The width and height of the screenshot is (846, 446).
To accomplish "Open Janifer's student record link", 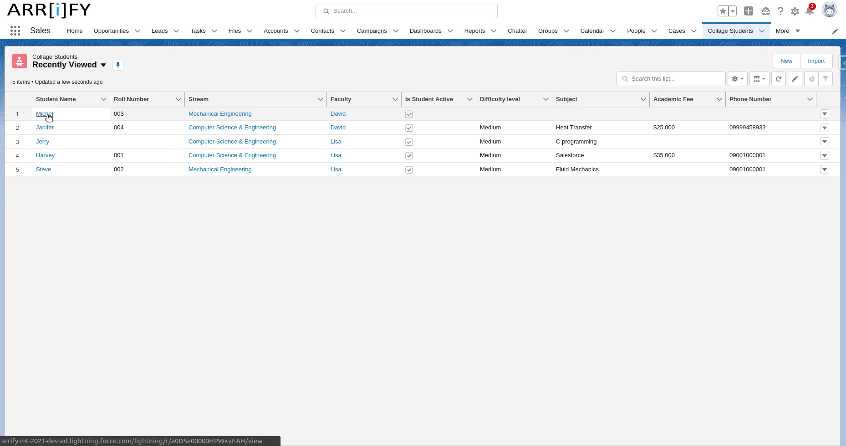I will 45,128.
